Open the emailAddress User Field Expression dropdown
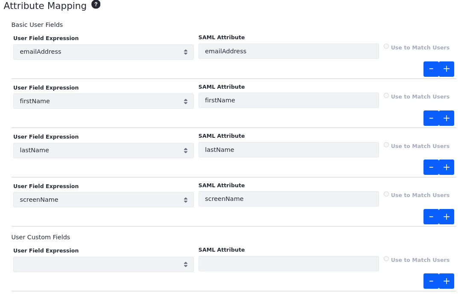Viewport: 473px width, 296px height. [x=103, y=52]
